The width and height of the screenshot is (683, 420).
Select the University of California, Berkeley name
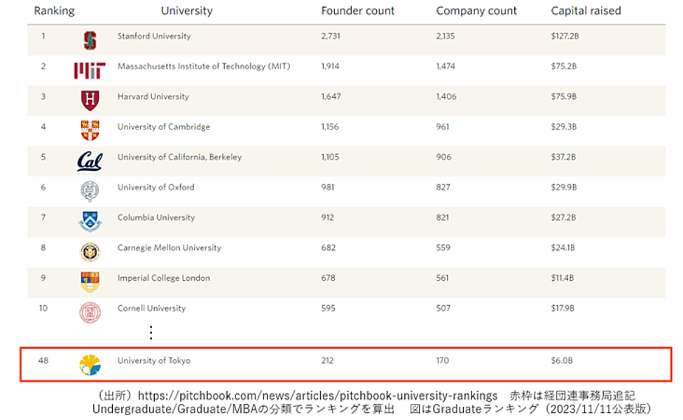179,157
